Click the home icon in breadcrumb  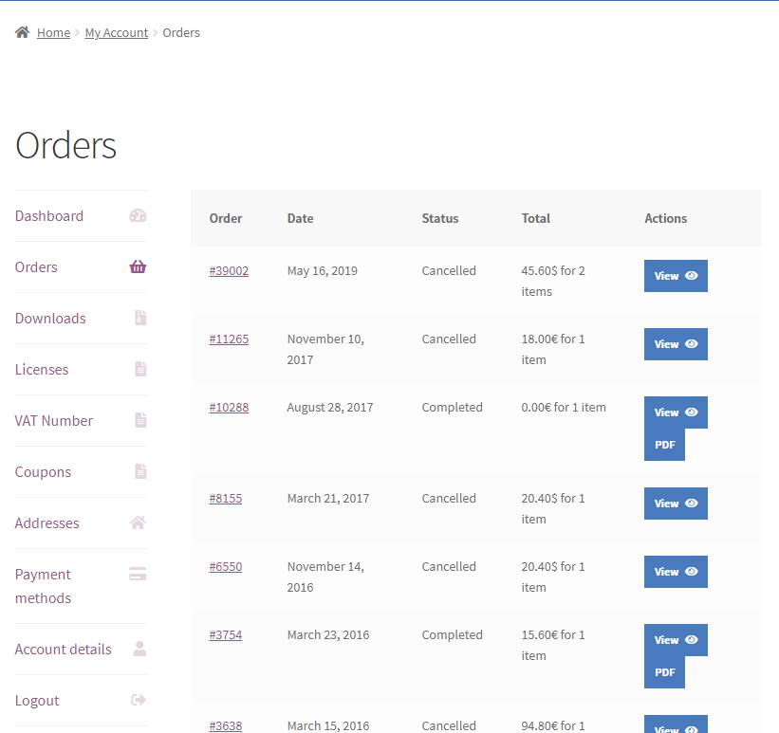tap(22, 32)
